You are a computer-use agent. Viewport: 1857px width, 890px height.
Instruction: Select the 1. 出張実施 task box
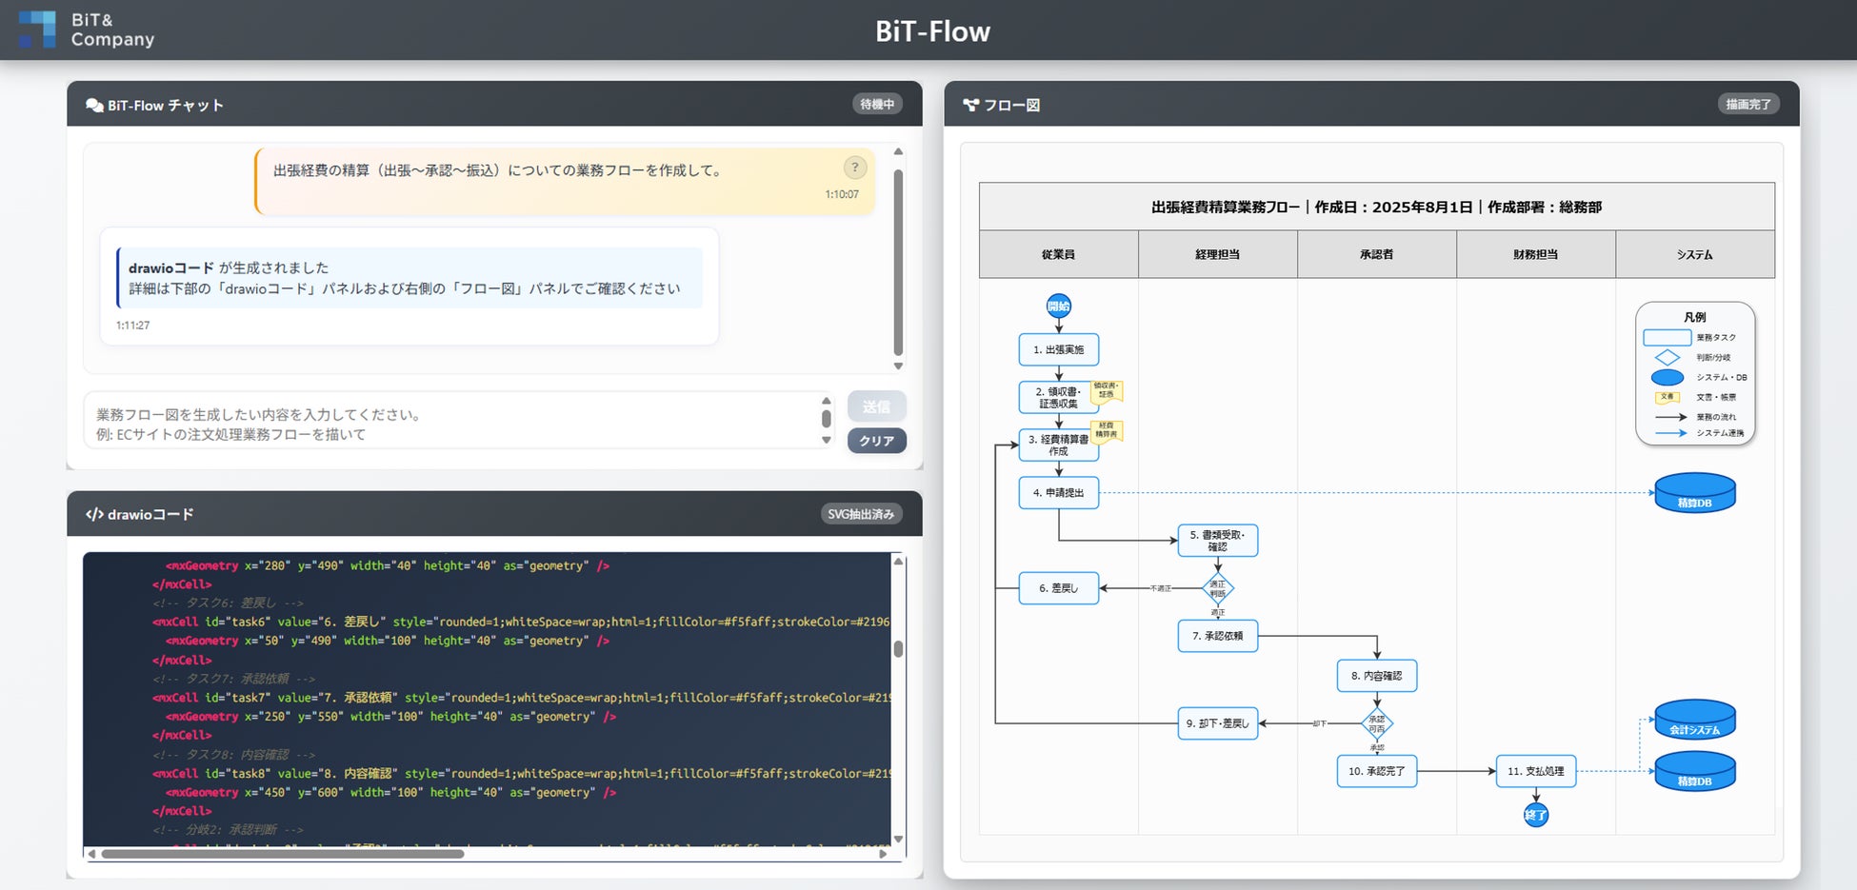pos(1058,349)
